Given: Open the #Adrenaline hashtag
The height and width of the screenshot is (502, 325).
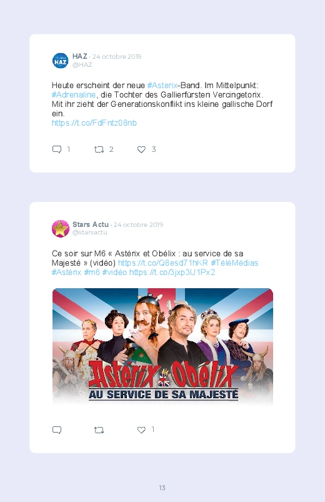Looking at the screenshot, I should click(x=74, y=95).
